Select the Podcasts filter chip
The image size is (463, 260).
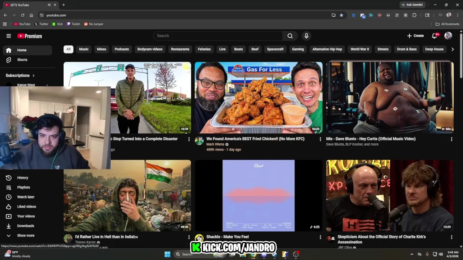(x=122, y=49)
